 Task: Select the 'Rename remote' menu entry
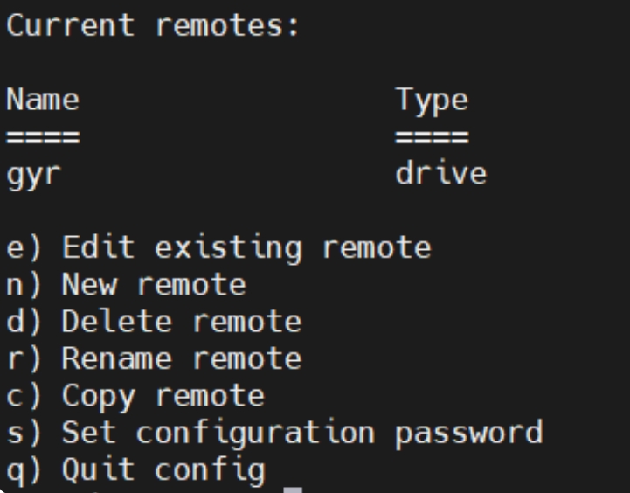pos(155,358)
